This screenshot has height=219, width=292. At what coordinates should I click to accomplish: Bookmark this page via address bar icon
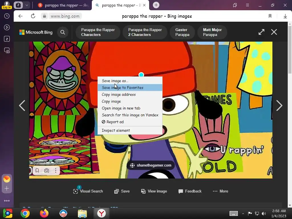click(x=270, y=16)
